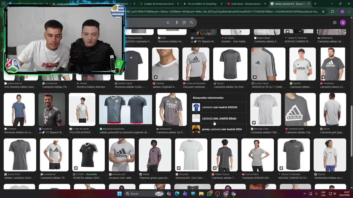Image resolution: width=353 pixels, height=198 pixels.
Task: Open the microphone tray icon
Action: tap(316, 194)
